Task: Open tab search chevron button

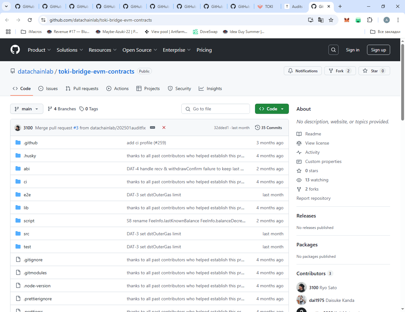Action: pos(6,6)
